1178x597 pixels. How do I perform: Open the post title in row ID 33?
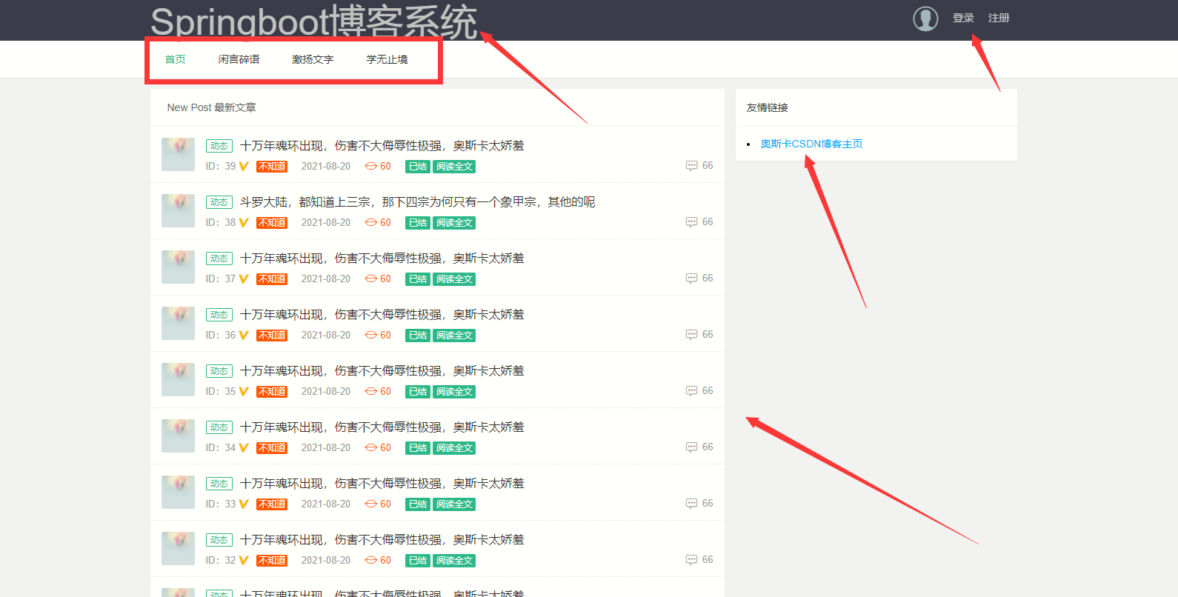[x=382, y=484]
